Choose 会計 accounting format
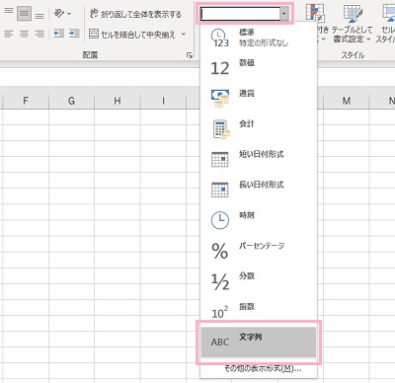395x383 pixels. click(259, 128)
